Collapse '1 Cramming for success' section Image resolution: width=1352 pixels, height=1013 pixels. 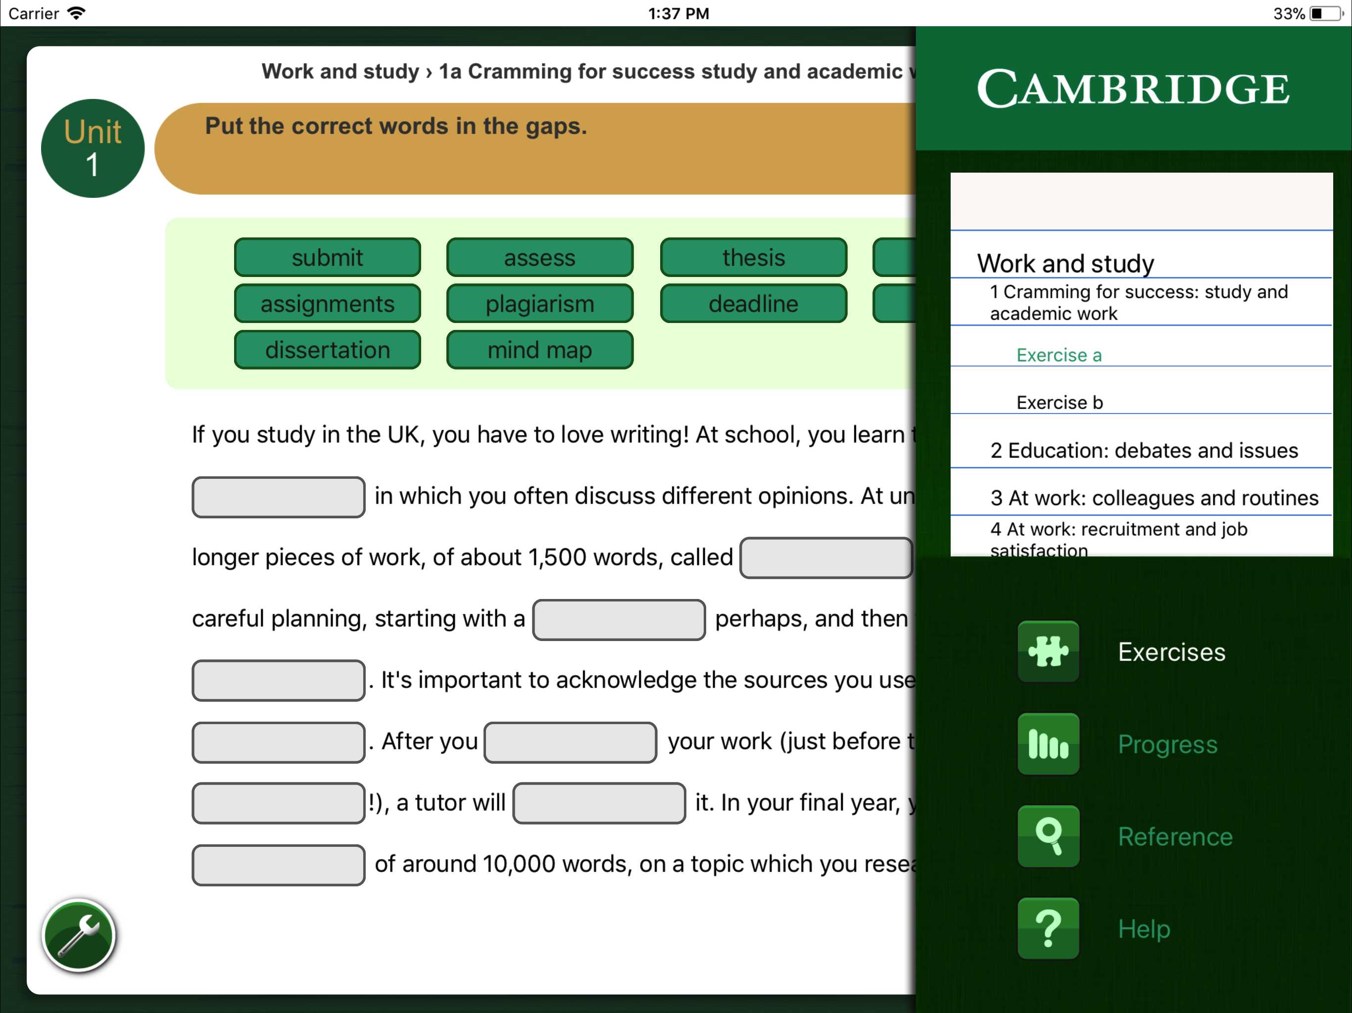(x=1138, y=302)
